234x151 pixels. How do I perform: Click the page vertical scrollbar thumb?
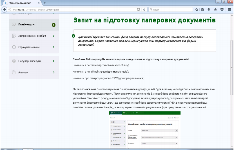(232, 68)
